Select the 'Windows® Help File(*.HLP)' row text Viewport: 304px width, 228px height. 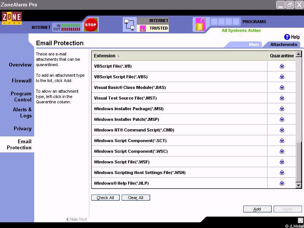pos(121,183)
